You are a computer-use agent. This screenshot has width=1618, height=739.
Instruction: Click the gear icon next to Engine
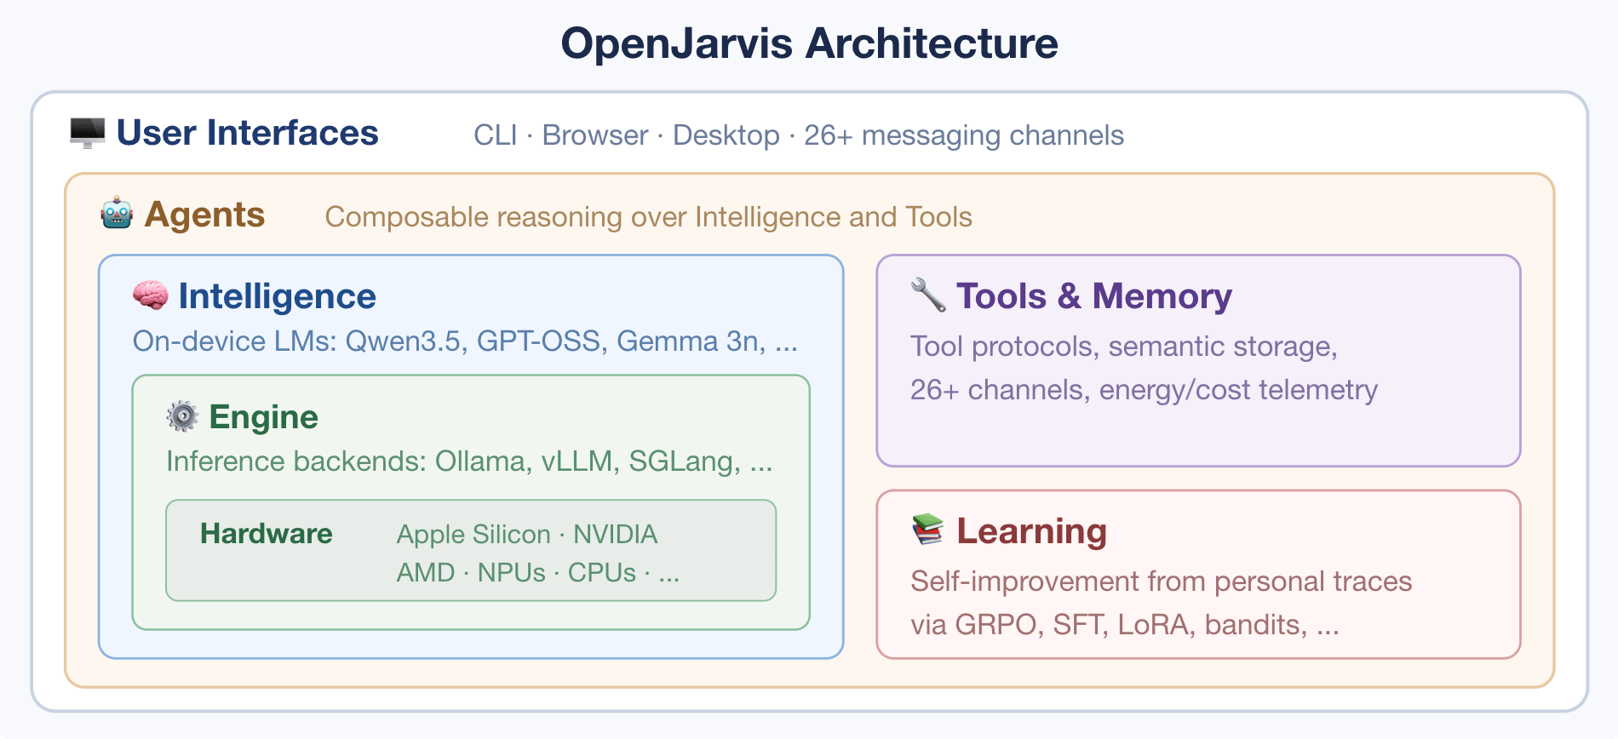tap(182, 416)
